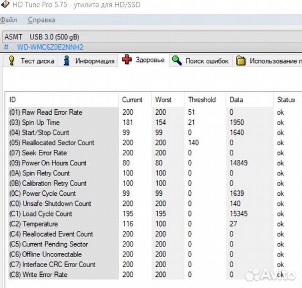The width and height of the screenshot is (302, 288).
Task: Sort by the Threshold column header
Action: click(202, 100)
